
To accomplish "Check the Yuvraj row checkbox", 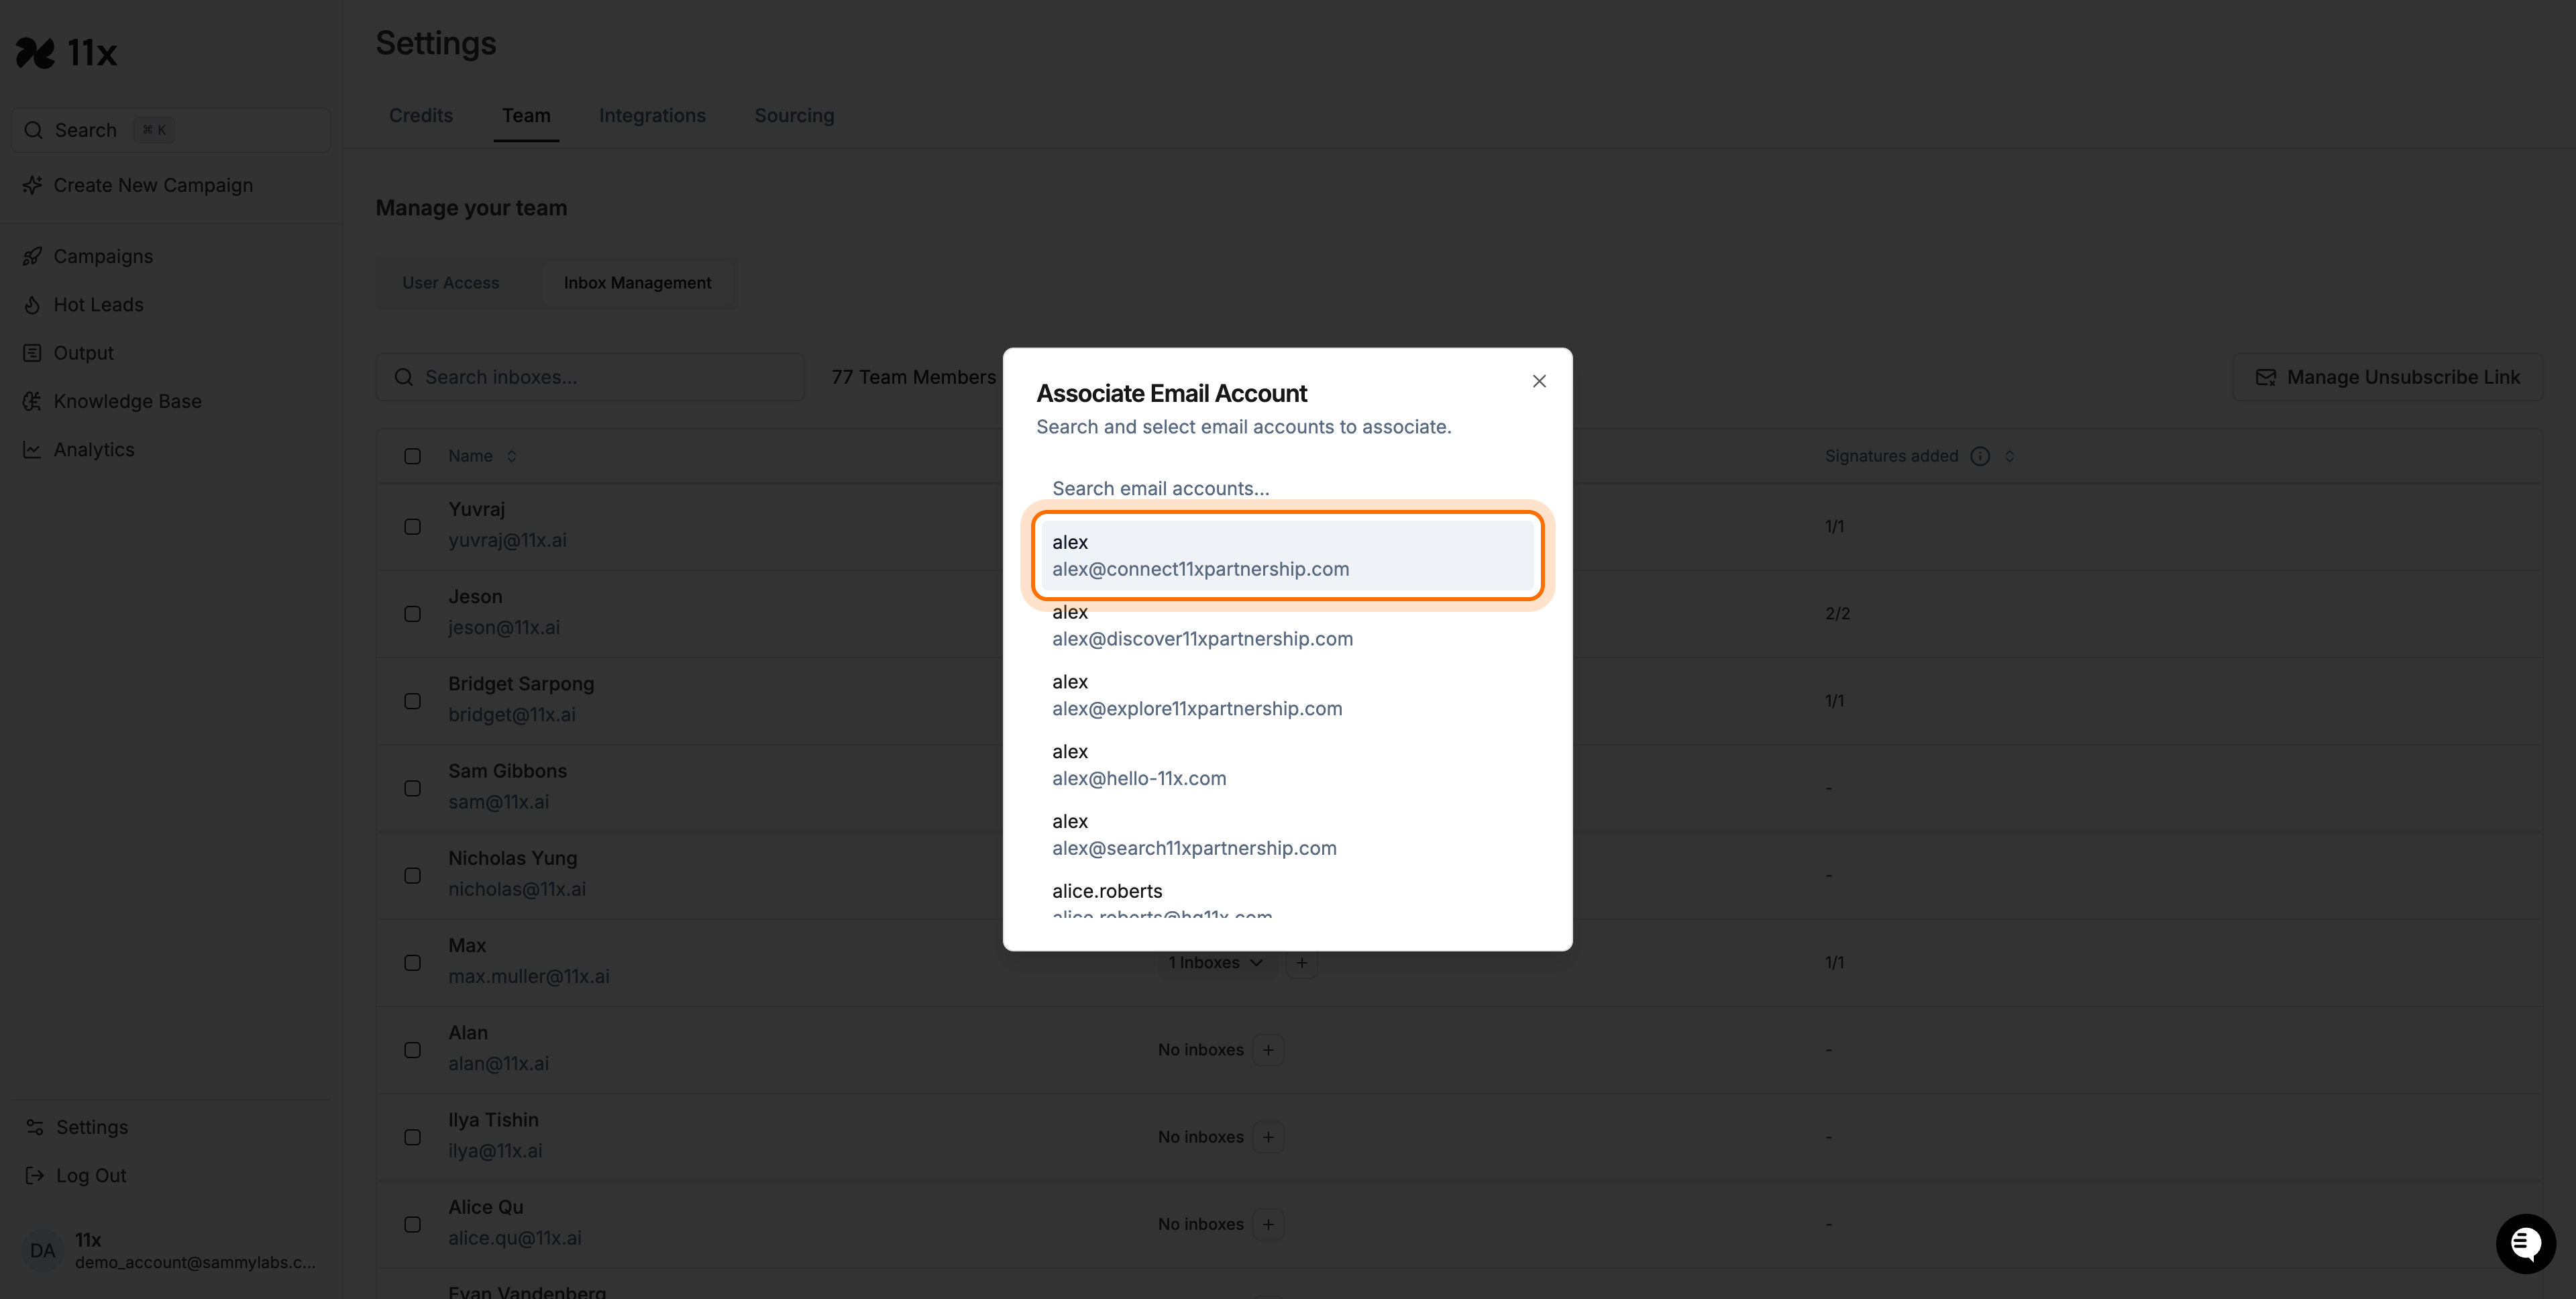I will 412,526.
